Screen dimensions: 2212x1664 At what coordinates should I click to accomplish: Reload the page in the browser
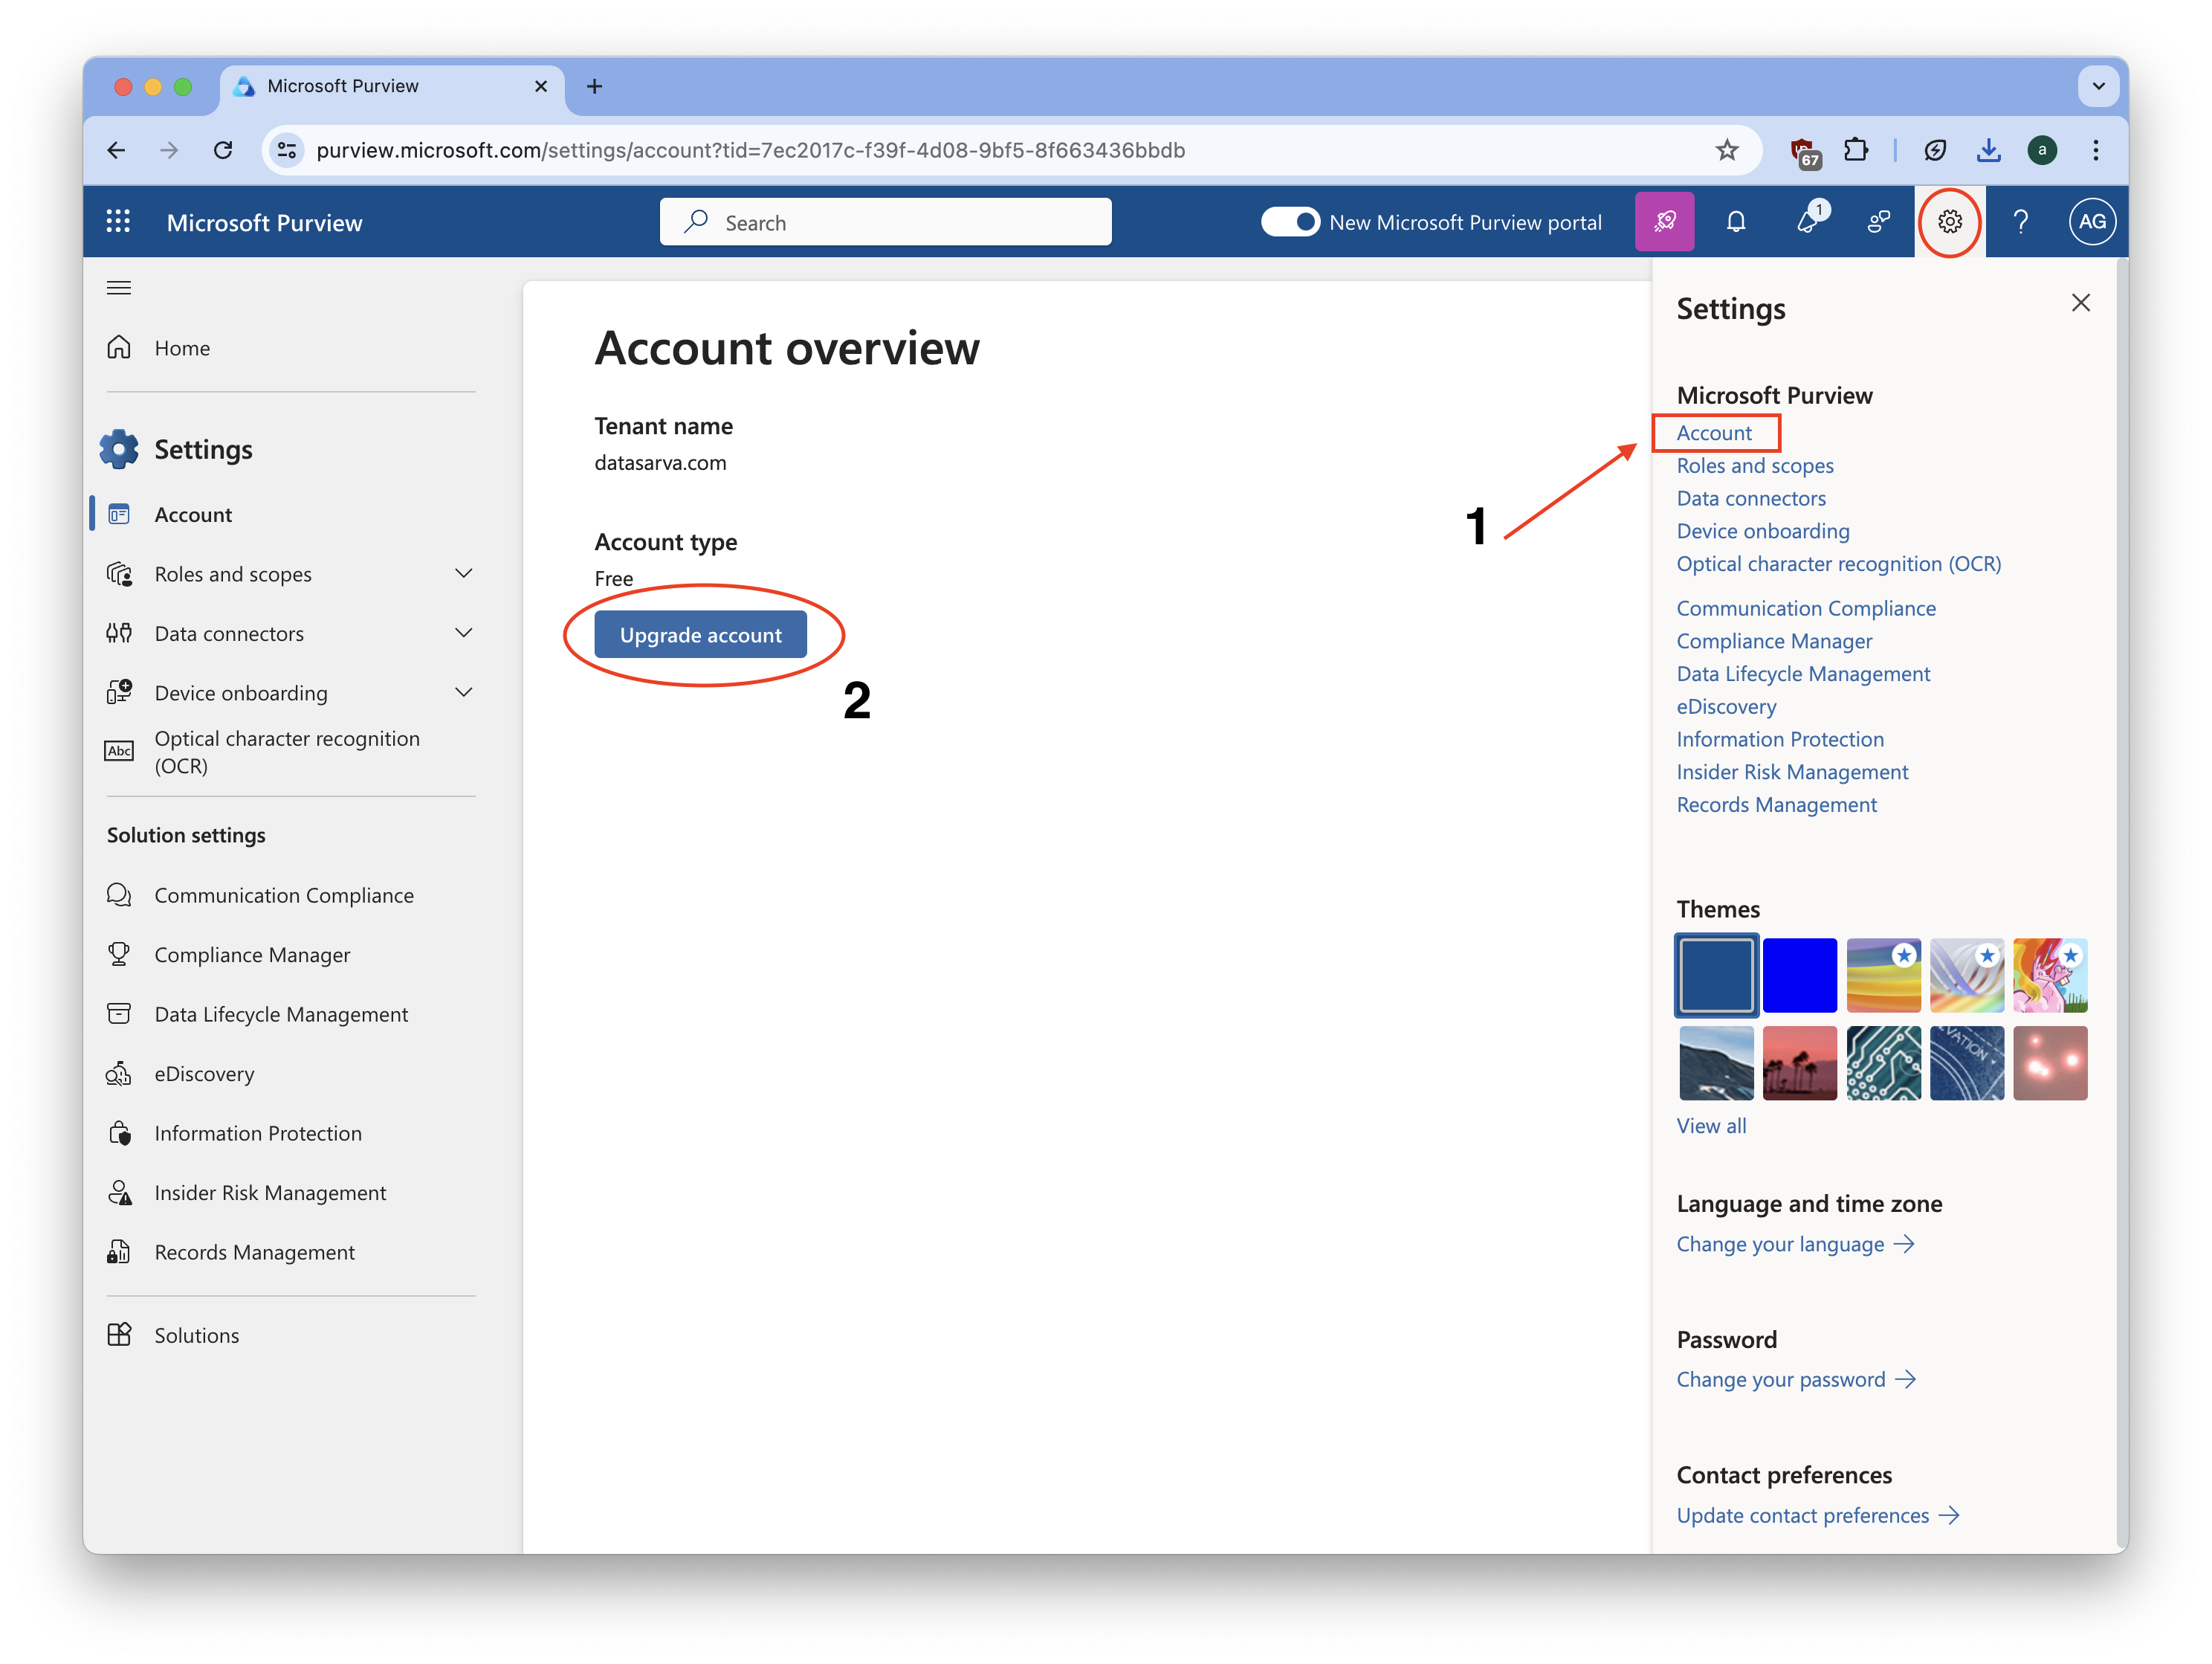(223, 150)
